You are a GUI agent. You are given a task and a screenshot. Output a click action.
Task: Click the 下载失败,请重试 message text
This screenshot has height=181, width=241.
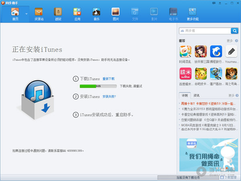coord(131,86)
